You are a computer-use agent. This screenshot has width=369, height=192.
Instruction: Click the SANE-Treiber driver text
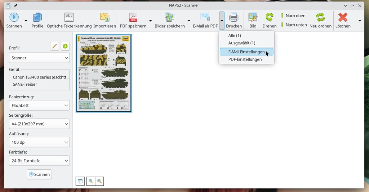(25, 84)
